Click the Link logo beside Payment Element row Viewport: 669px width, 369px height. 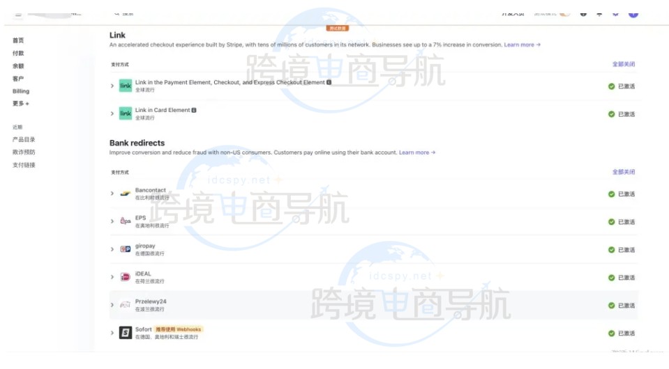pos(126,86)
